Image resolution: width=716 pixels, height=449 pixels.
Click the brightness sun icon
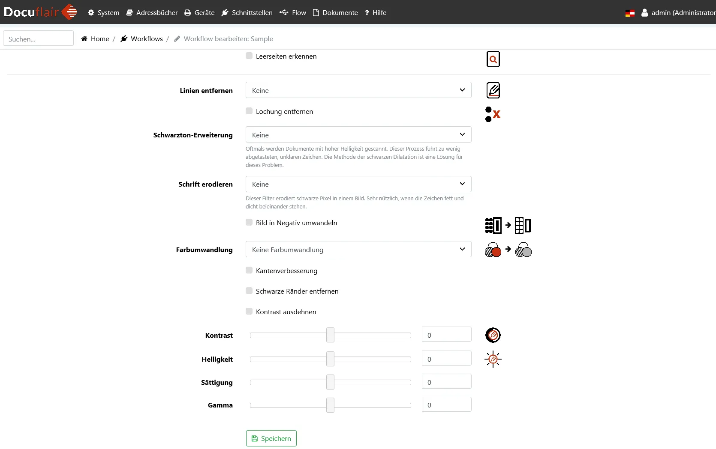coord(493,359)
